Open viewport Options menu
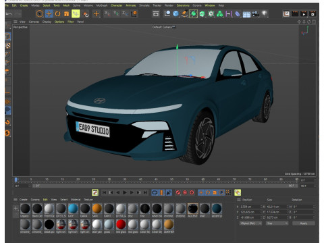The height and width of the screenshot is (243, 324). pos(59,22)
